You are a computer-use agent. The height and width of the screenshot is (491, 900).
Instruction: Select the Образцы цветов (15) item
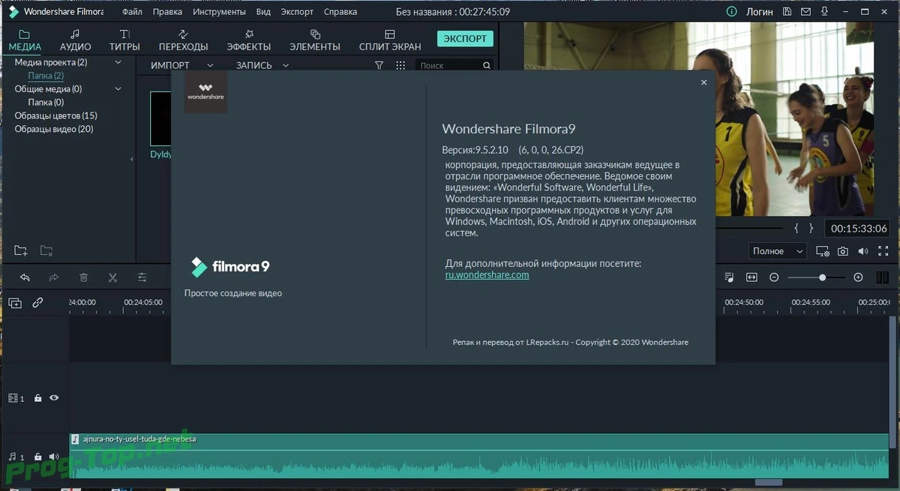coord(56,115)
